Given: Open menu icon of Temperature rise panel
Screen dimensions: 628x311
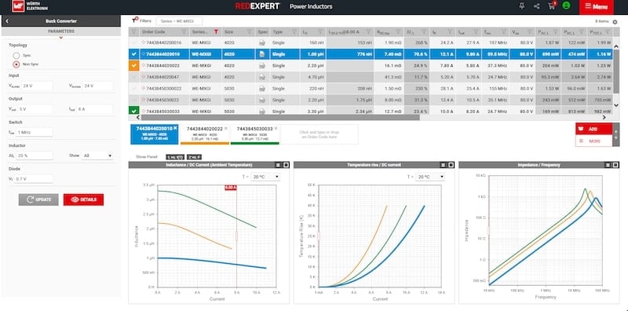Looking at the screenshot, I should [x=444, y=165].
